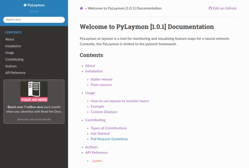This screenshot has width=249, height=168.
Task: Go to From sources section
Action: (101, 85)
